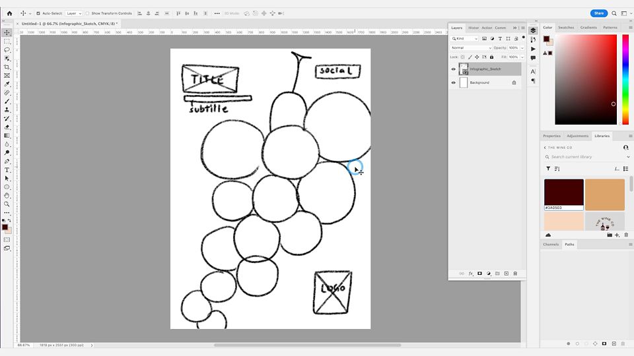This screenshot has height=356, width=634.
Task: Select the Type tool
Action: tap(7, 170)
